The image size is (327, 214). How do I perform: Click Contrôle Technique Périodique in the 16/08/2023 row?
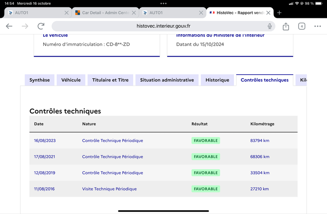(113, 141)
